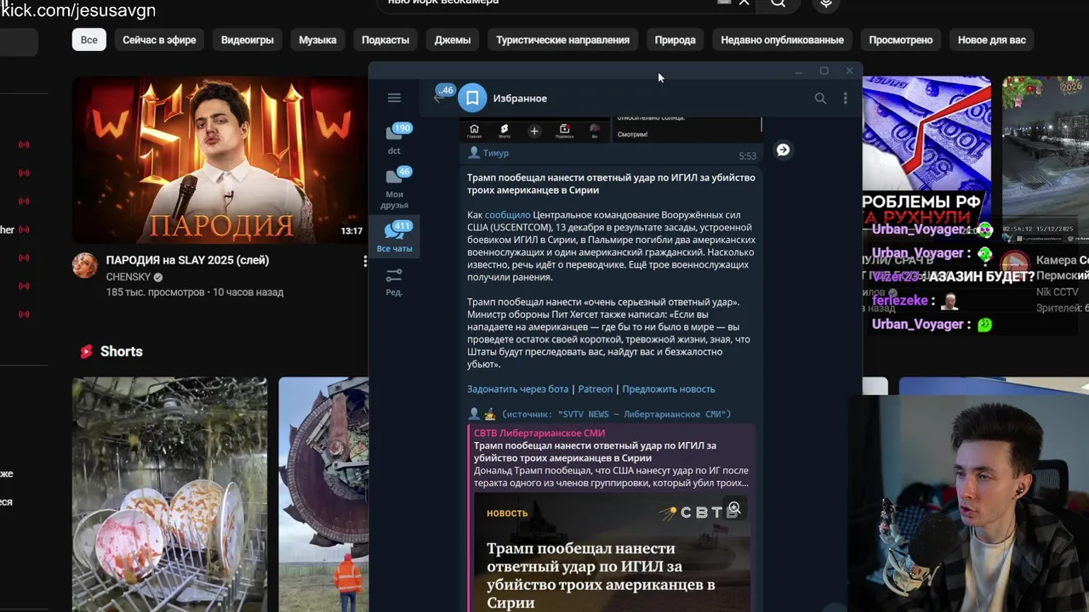The width and height of the screenshot is (1089, 612).
Task: Open the dishwasher Shorts thumbnail
Action: click(x=169, y=495)
